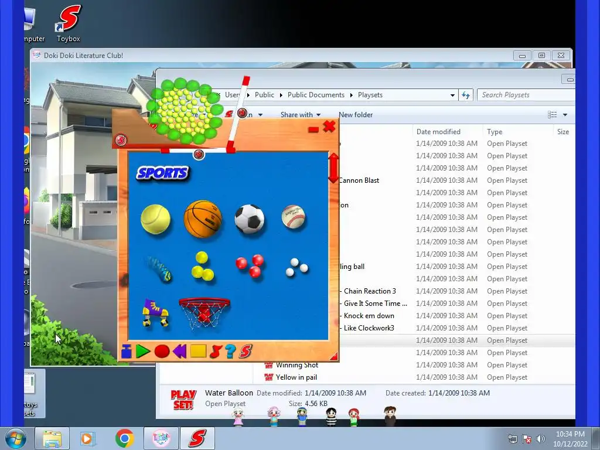Click the volume speaker tray icon

(540, 439)
